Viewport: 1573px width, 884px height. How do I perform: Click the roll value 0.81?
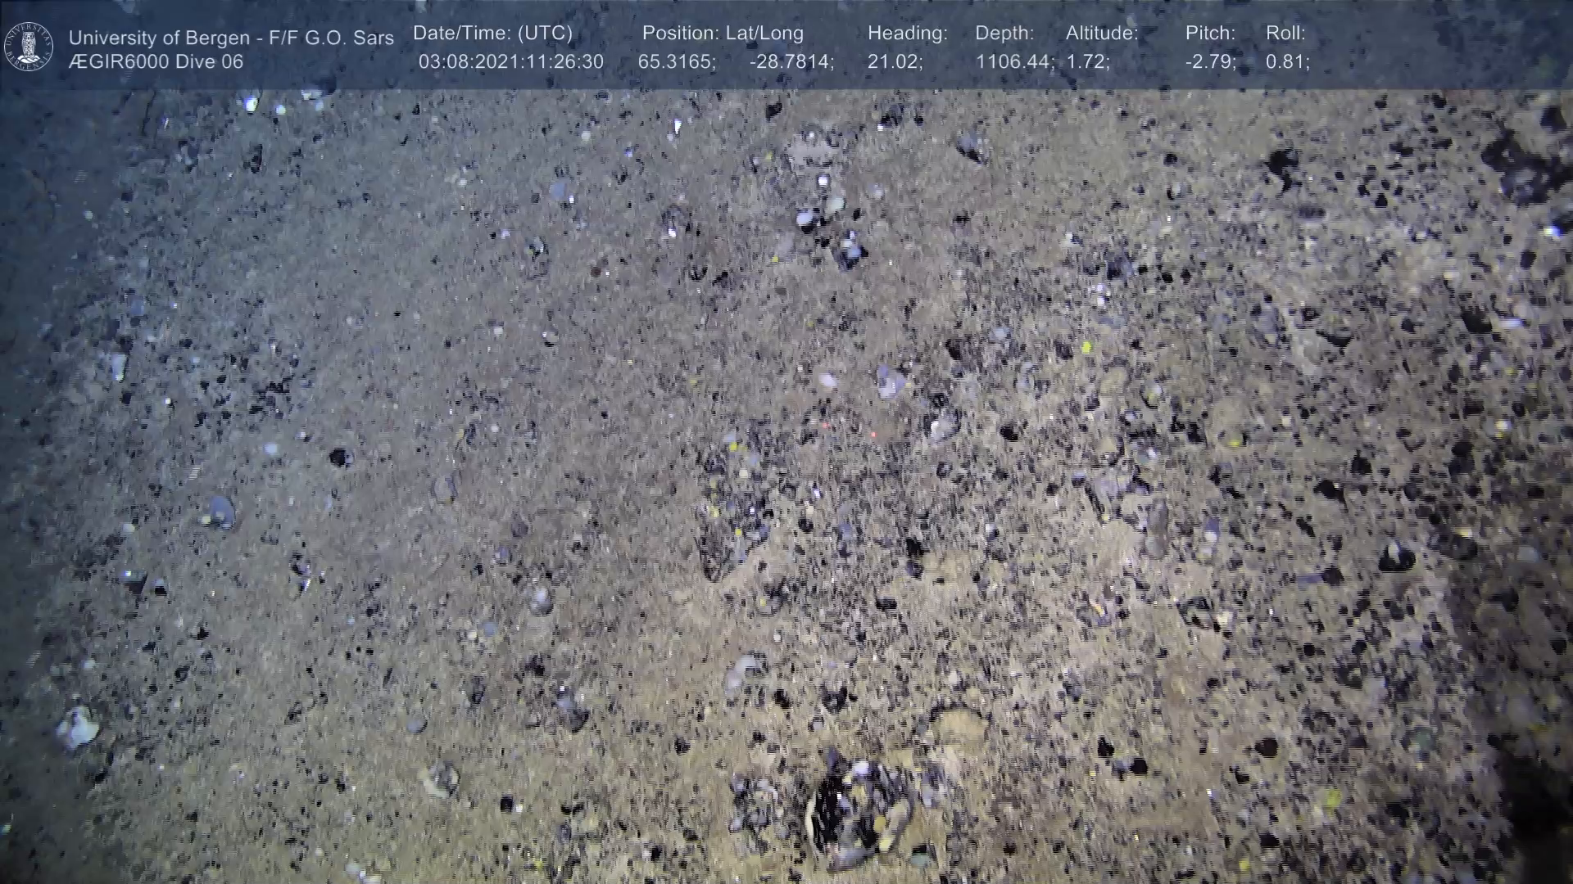click(x=1286, y=62)
